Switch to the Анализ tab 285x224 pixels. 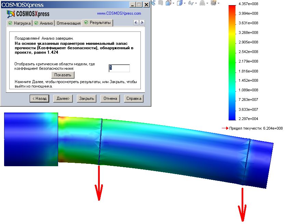[44, 23]
